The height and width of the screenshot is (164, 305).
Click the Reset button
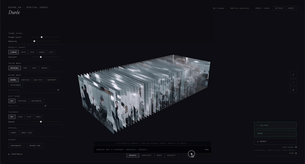tap(275, 142)
